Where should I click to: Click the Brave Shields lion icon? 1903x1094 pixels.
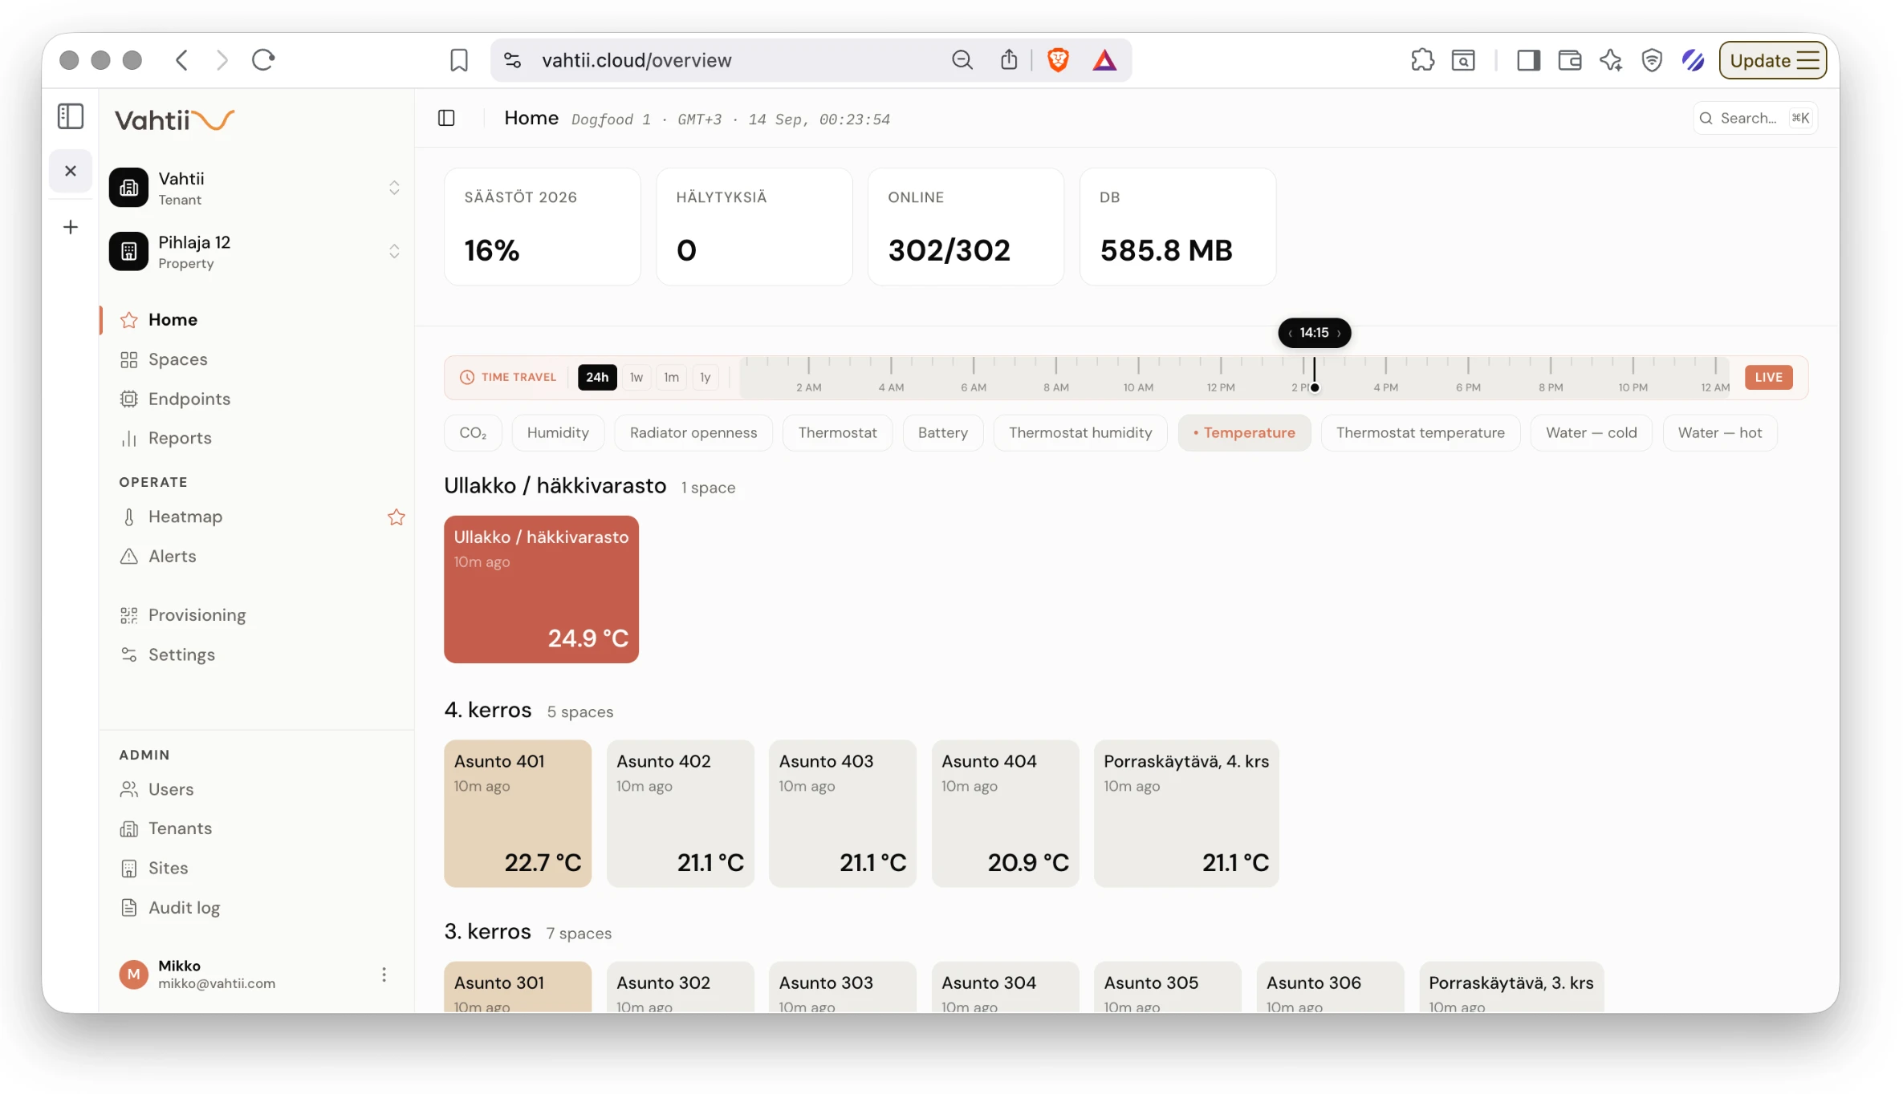click(1058, 60)
